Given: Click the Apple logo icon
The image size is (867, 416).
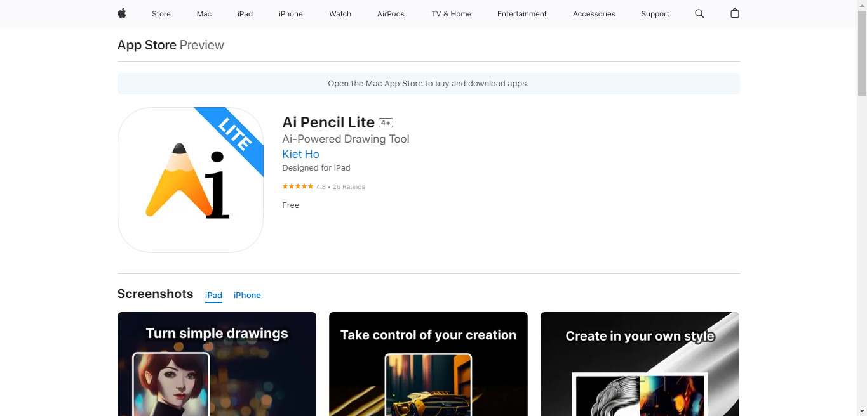Looking at the screenshot, I should point(122,13).
